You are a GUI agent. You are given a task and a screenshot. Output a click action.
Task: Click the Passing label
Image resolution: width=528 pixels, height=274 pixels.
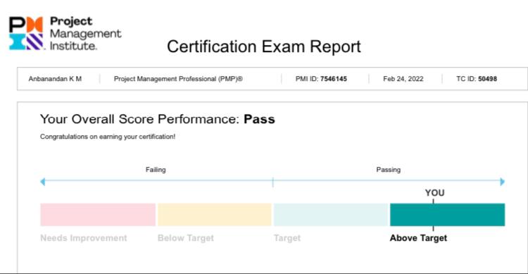point(388,170)
